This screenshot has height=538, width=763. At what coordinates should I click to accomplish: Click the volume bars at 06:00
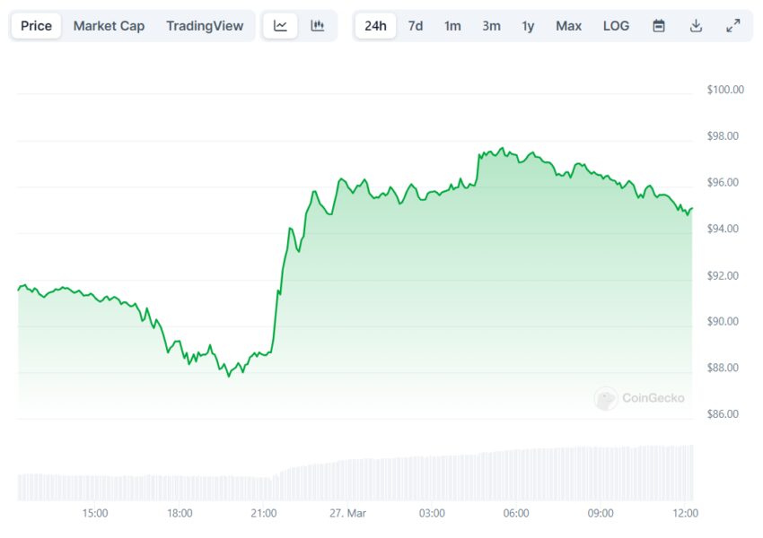[x=516, y=475]
